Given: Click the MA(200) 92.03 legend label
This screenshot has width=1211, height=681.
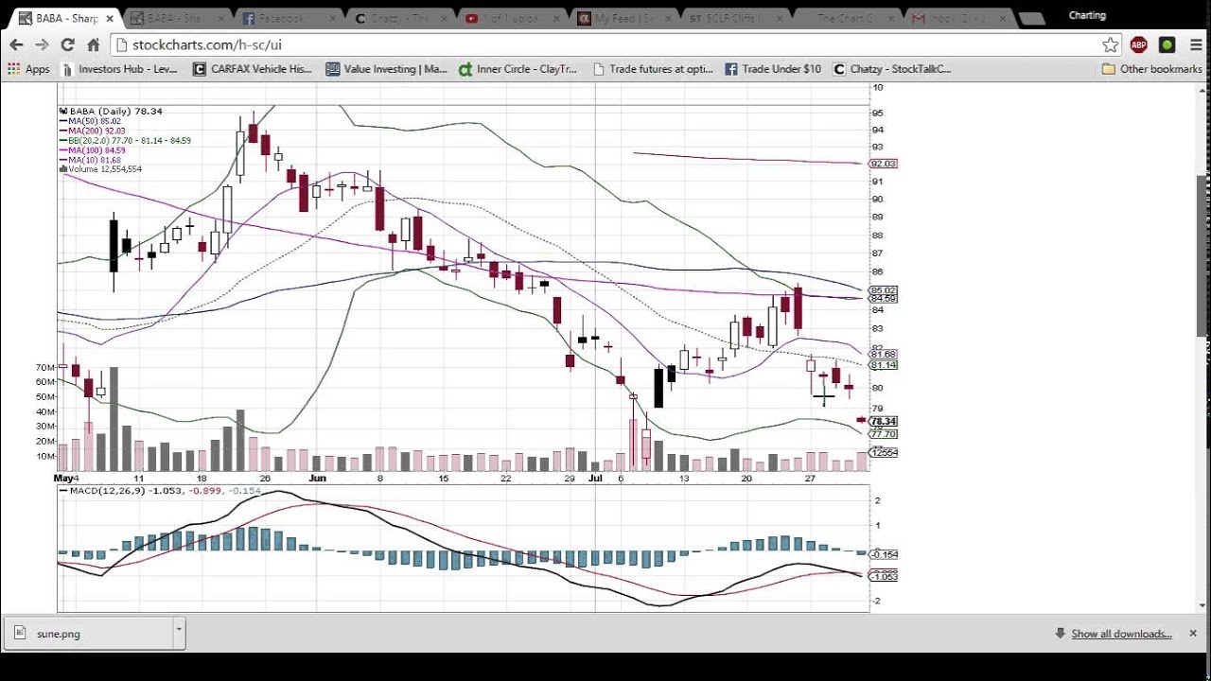Looking at the screenshot, I should (92, 131).
